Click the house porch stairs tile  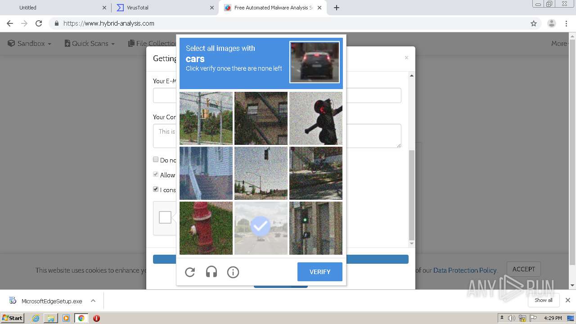(206, 173)
